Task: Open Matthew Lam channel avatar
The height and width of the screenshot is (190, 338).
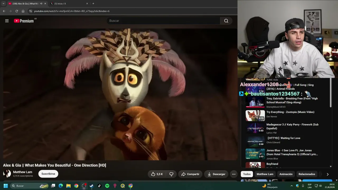Action: [x=7, y=174]
